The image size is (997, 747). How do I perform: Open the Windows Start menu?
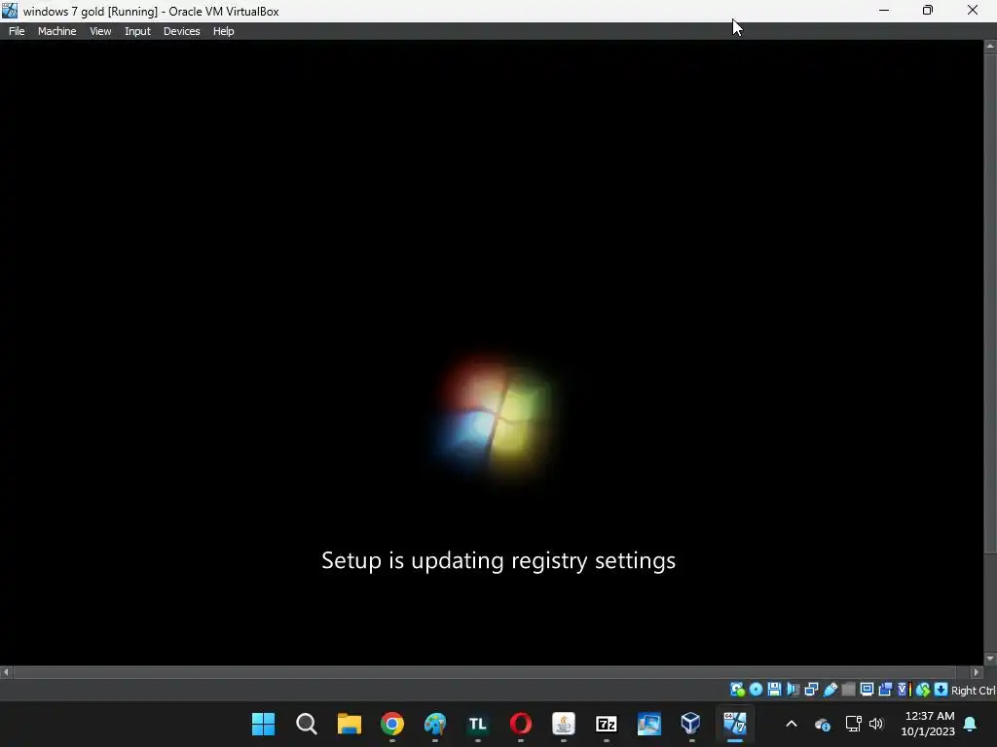(x=263, y=724)
